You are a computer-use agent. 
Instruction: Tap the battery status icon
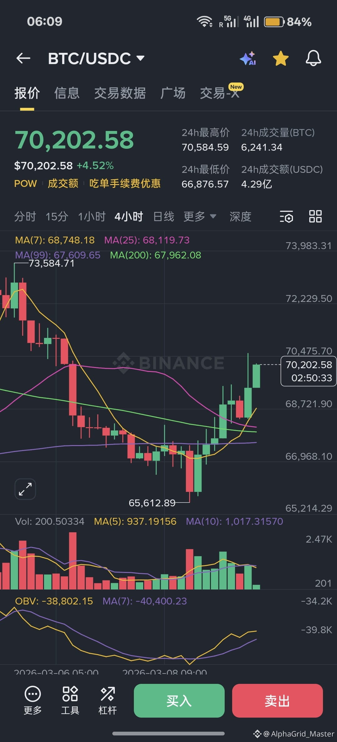click(275, 22)
